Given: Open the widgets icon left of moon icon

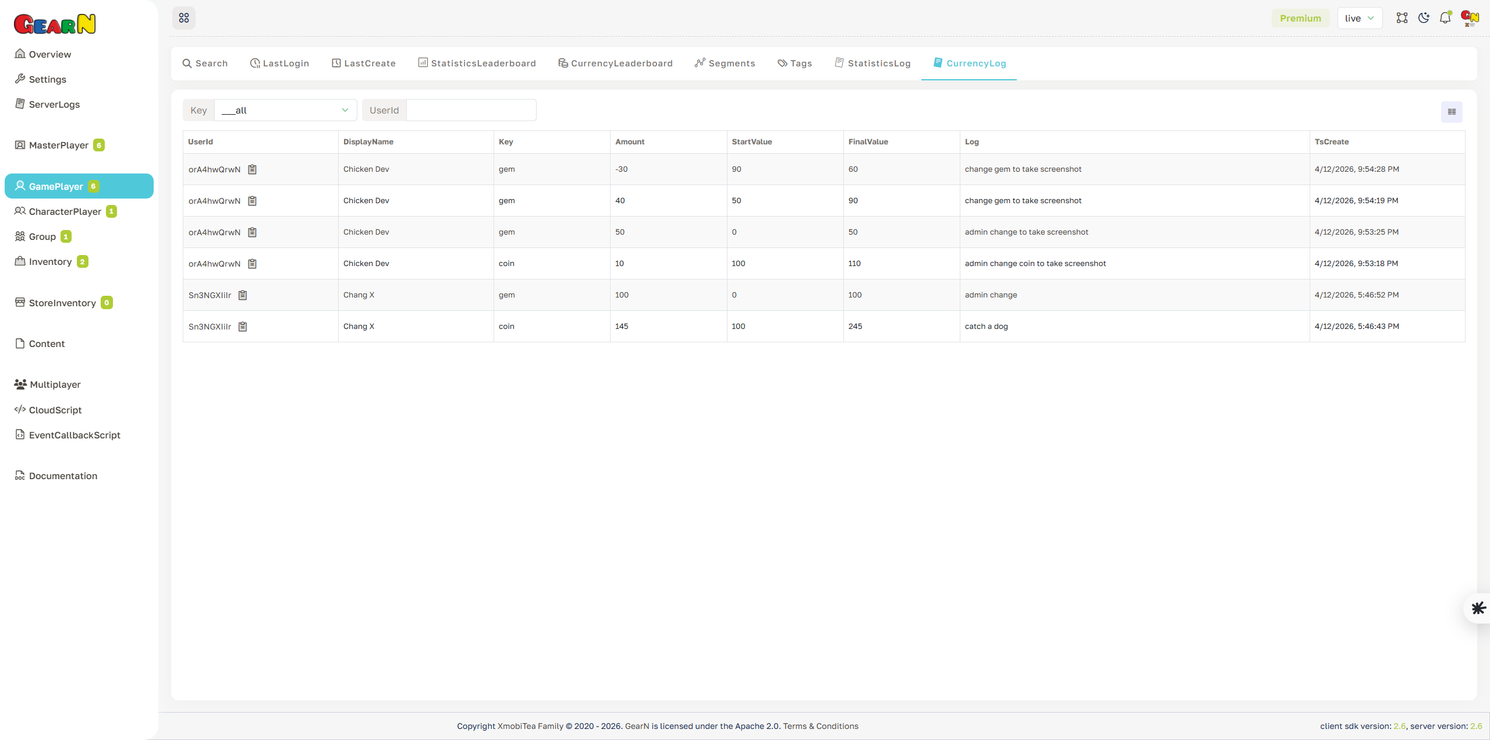Looking at the screenshot, I should (x=1402, y=18).
